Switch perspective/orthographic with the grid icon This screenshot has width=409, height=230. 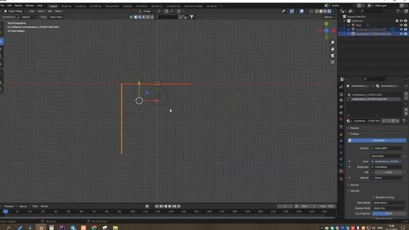[332, 62]
